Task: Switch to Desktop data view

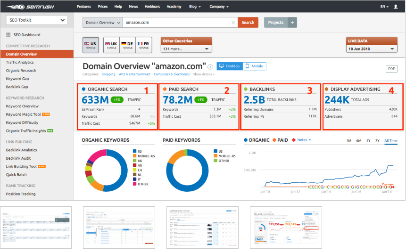Action: coord(230,66)
